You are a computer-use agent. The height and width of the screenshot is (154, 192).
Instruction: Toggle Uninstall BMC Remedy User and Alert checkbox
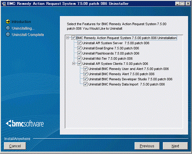(86, 69)
